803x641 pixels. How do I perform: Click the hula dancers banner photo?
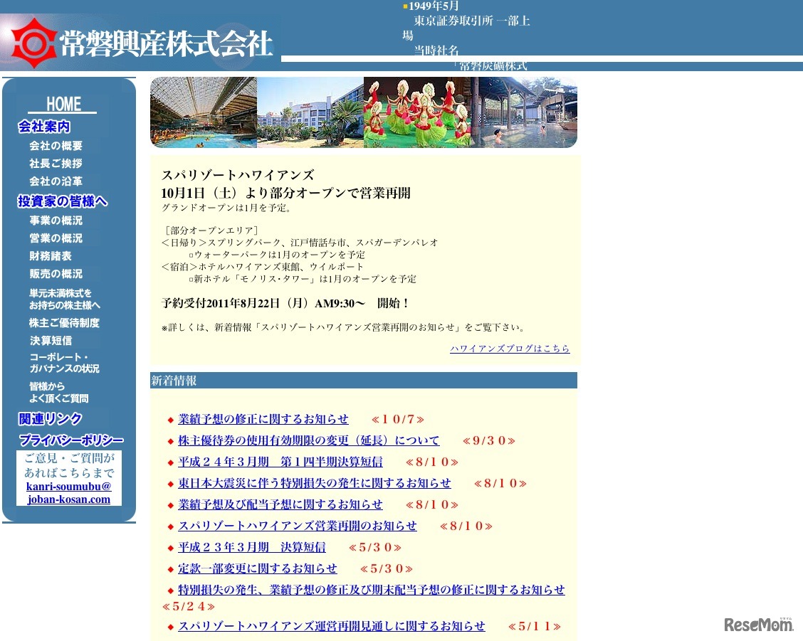(x=420, y=112)
